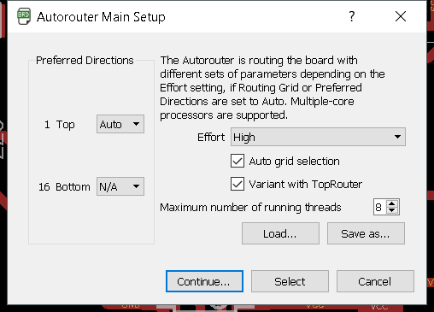This screenshot has height=312, width=434.
Task: Click the '16 Bottom' layer label
Action: (x=64, y=187)
